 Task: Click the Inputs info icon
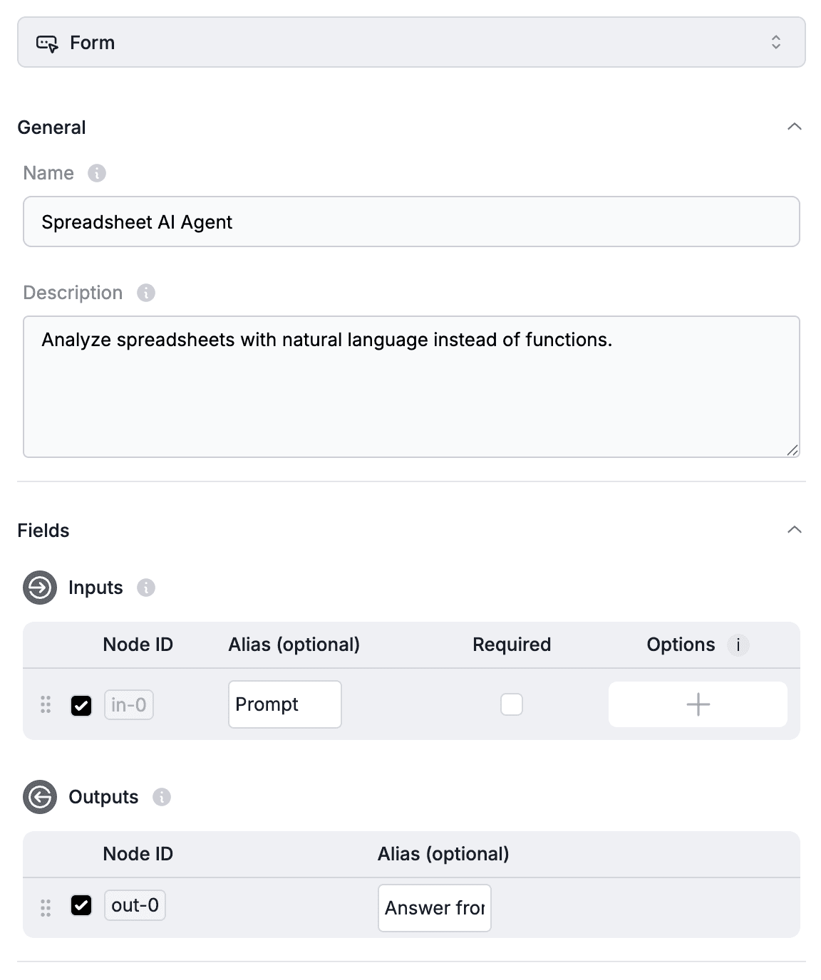click(x=146, y=588)
